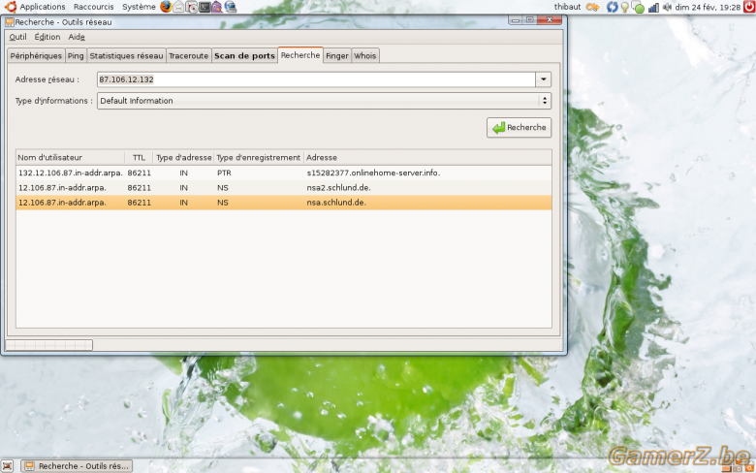Screen dimensions: 756x473
Task: Switch to the Finger tab
Action: point(337,56)
